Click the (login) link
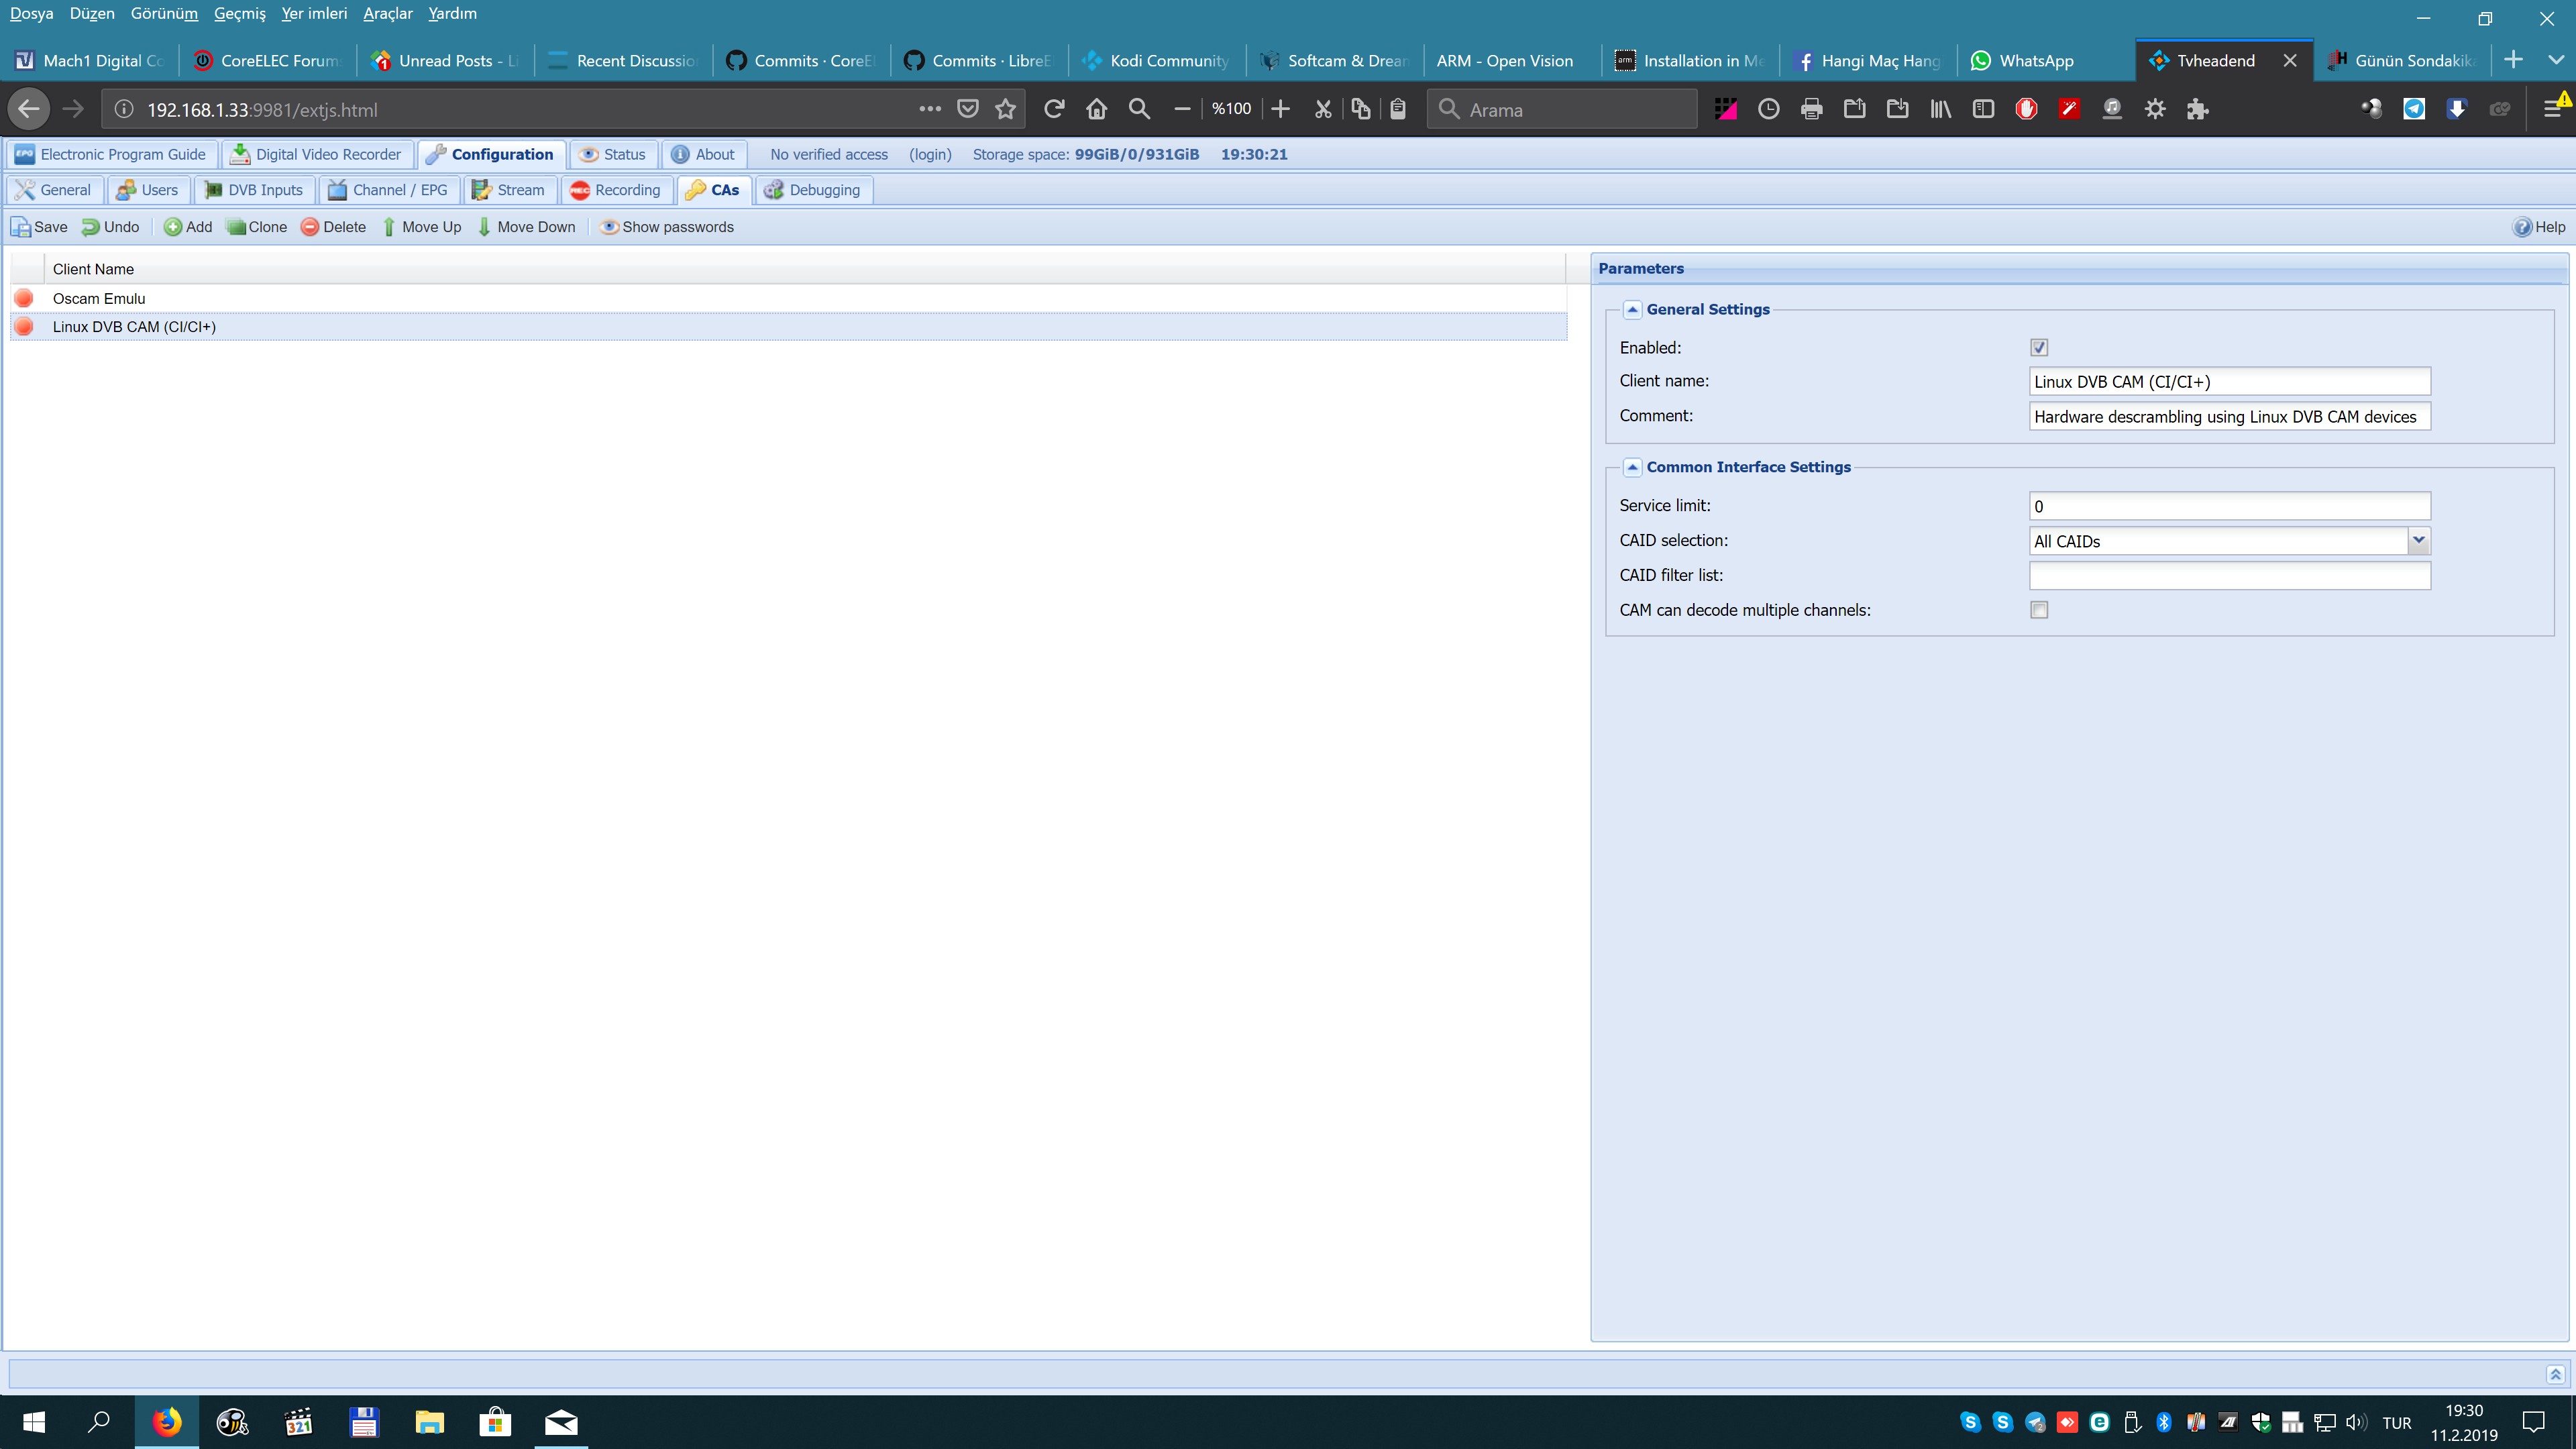The image size is (2576, 1449). [x=929, y=154]
